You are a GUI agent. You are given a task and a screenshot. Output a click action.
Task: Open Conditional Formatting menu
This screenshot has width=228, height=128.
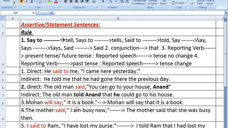coord(139,2)
